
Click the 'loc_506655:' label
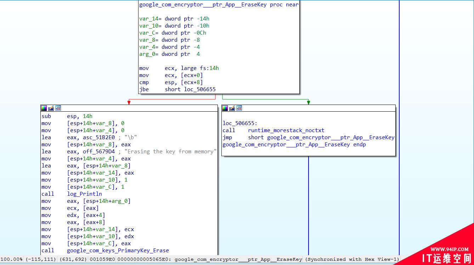tap(240, 123)
